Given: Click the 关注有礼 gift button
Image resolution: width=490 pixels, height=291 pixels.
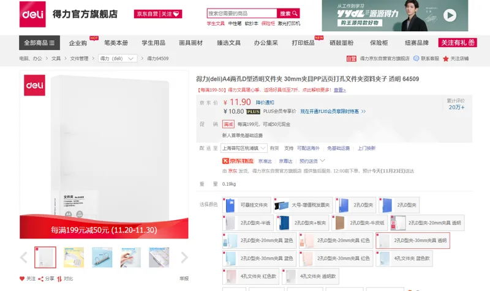Looking at the screenshot, I should coord(458,42).
